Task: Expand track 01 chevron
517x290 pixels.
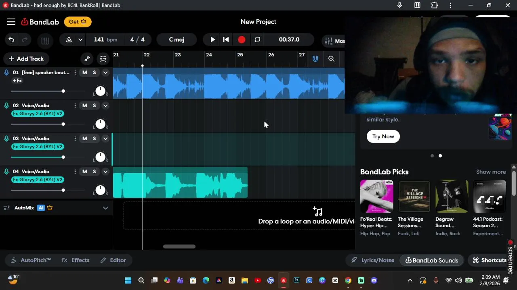Action: [105, 72]
